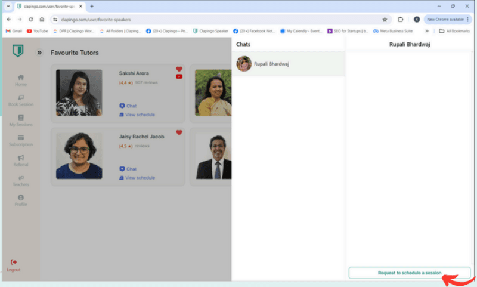The height and width of the screenshot is (287, 477).
Task: Open My Sessions in sidebar
Action: point(21,118)
